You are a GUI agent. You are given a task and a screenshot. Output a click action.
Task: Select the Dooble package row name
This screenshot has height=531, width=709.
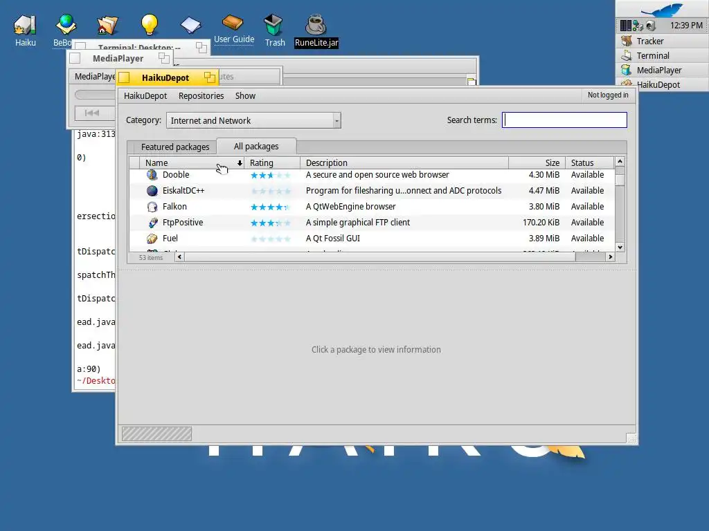tap(176, 175)
